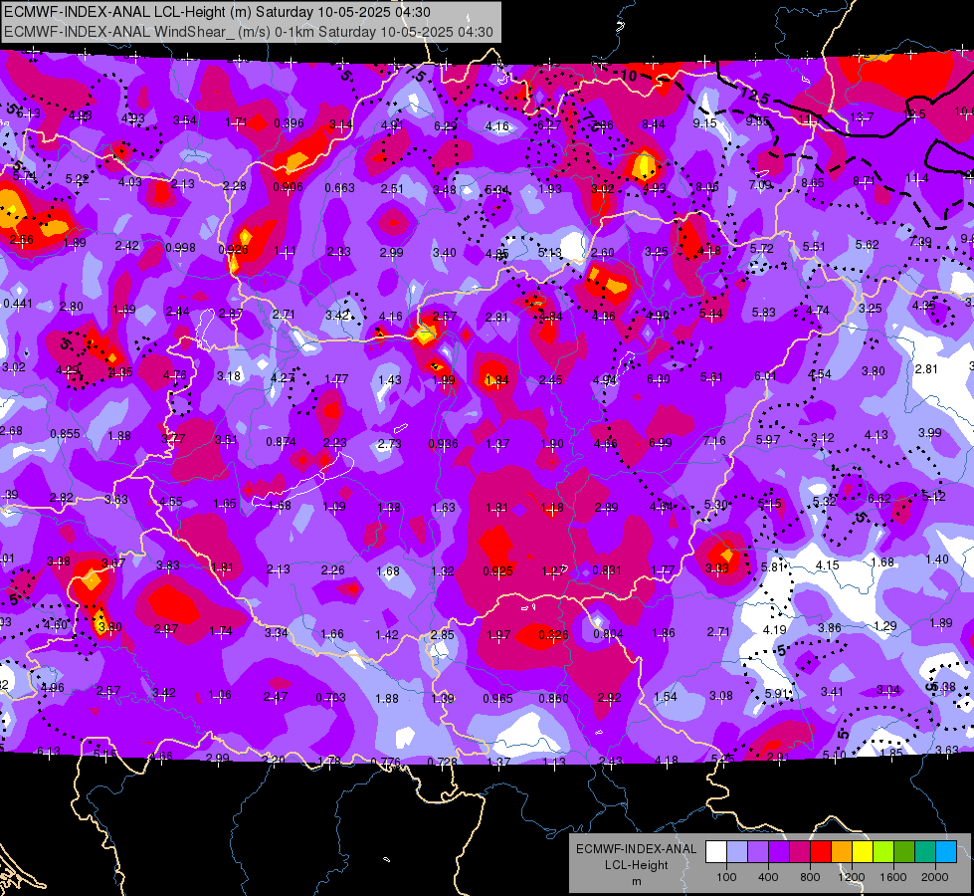Click the lime green swatch in the legend
Image resolution: width=974 pixels, height=896 pixels.
(883, 852)
